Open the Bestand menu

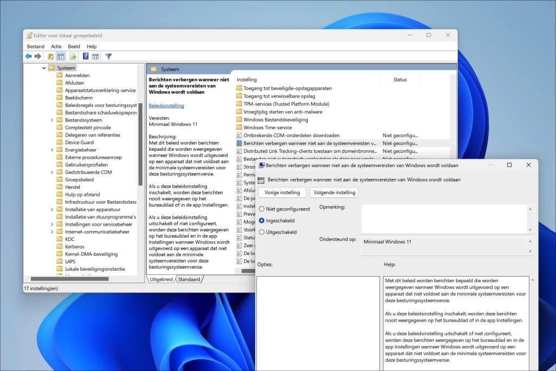click(35, 46)
